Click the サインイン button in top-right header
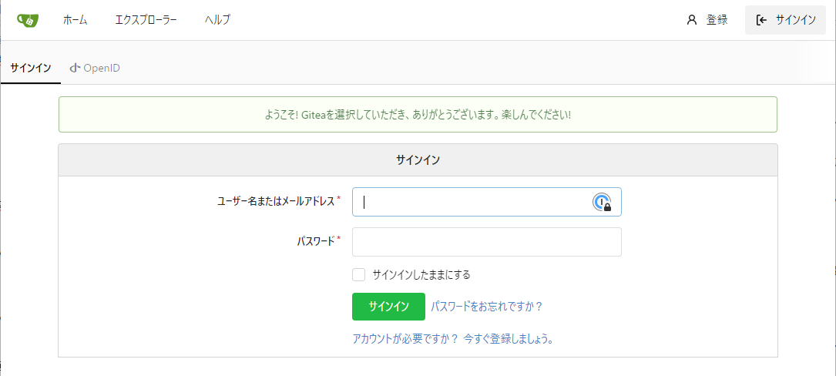836x376 pixels. click(785, 20)
